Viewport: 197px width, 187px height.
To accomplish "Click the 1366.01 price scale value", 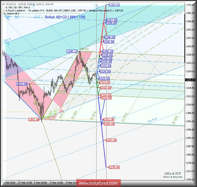I will [x=190, y=5].
